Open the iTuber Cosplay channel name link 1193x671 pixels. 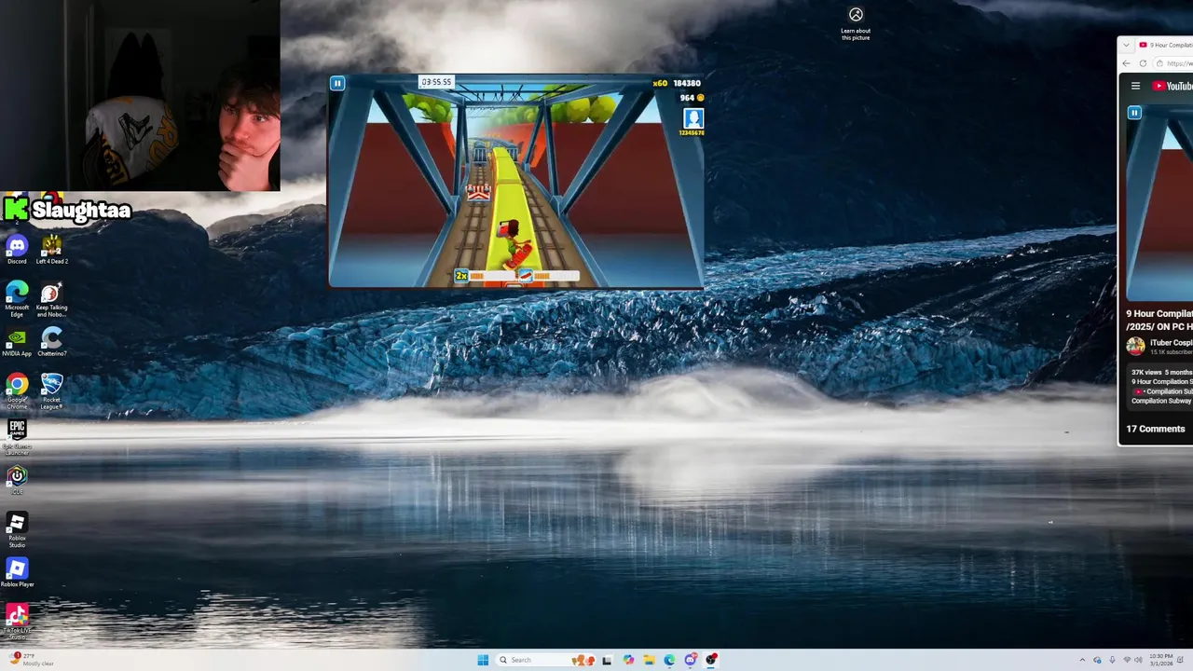pos(1171,342)
